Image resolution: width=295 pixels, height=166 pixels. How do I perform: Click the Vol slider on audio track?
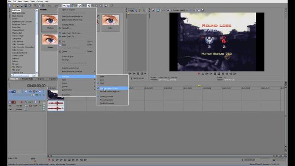tap(26, 106)
